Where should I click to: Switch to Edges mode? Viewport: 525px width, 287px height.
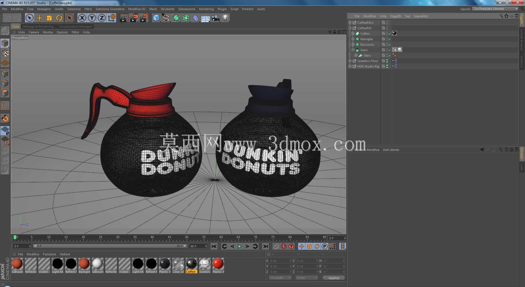click(5, 83)
